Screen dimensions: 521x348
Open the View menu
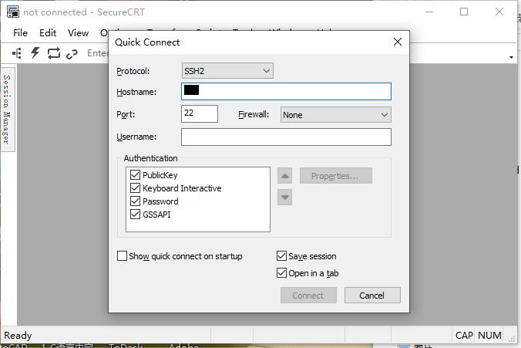tap(78, 33)
